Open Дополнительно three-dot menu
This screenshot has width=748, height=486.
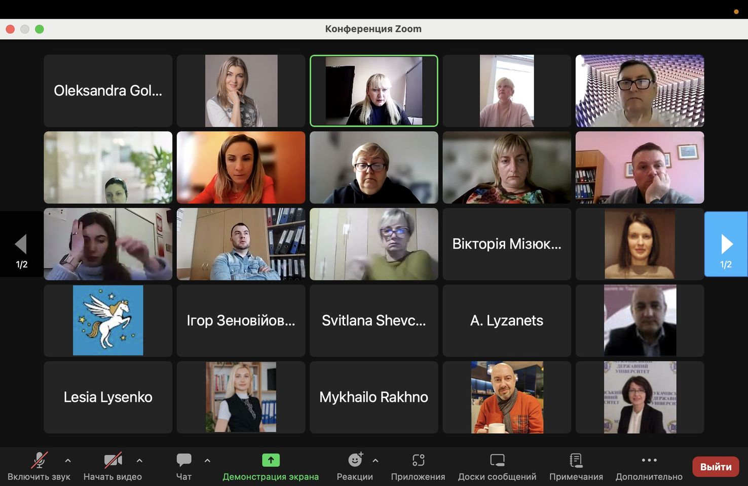(x=649, y=460)
